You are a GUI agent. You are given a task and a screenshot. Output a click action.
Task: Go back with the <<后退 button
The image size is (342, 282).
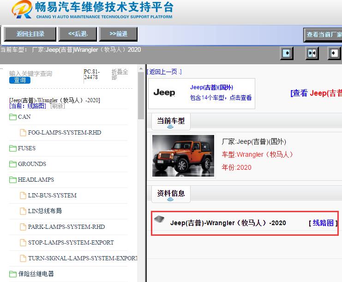[x=78, y=34]
